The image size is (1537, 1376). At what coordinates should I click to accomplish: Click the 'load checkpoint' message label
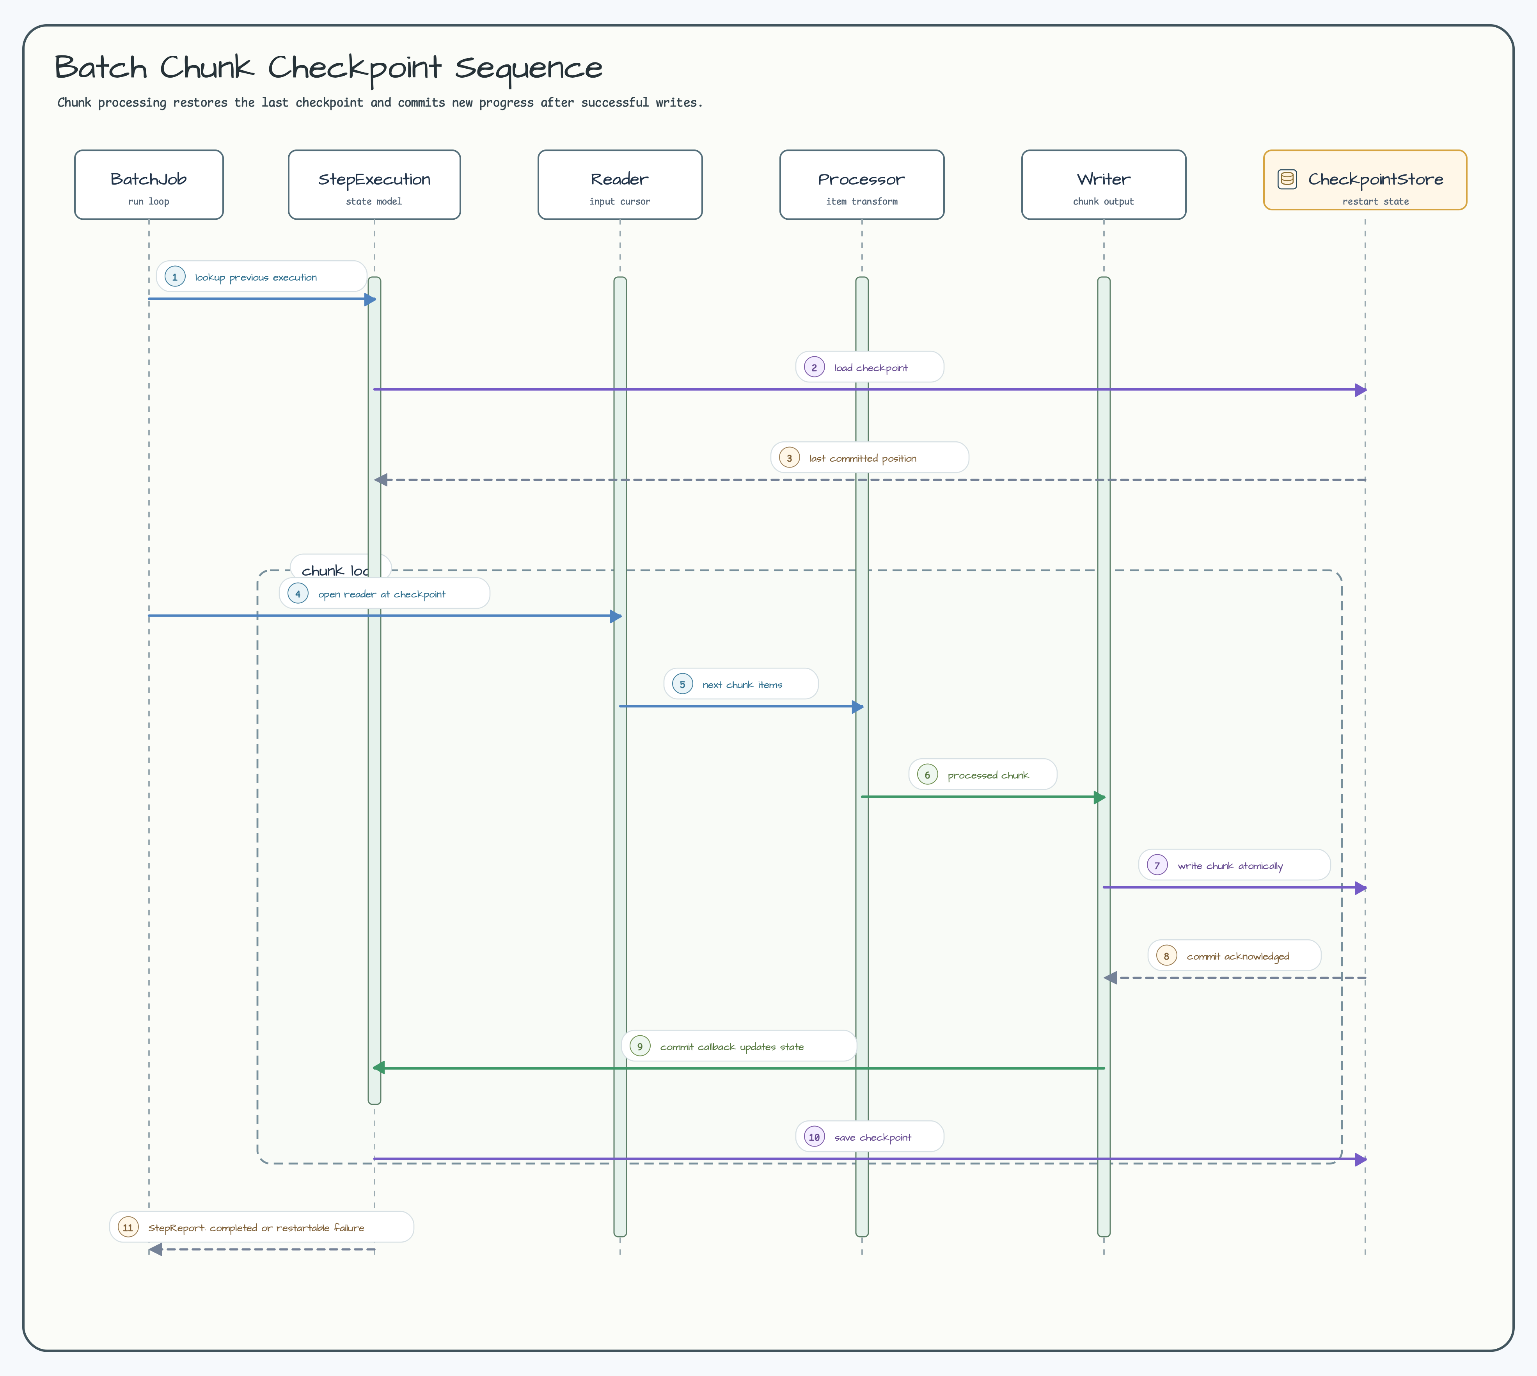point(869,367)
